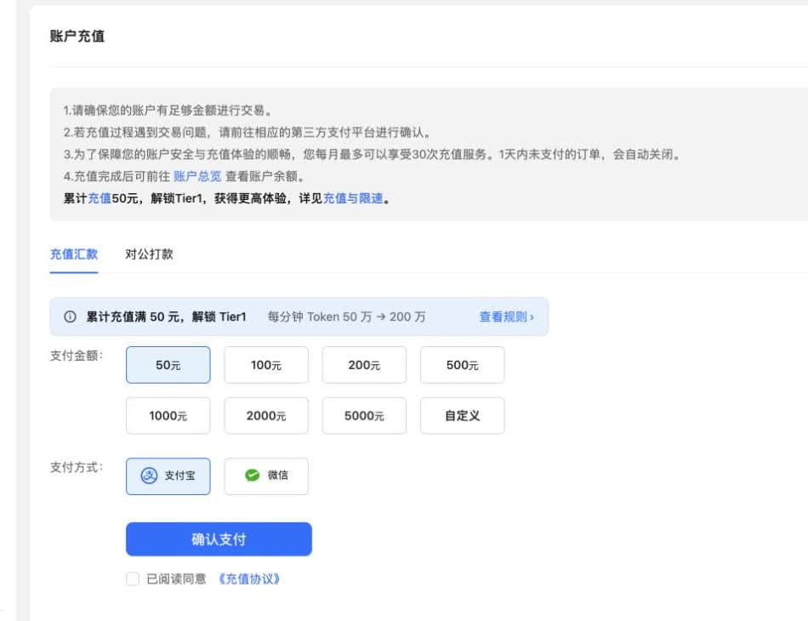Open the 对公打款 tab
Image resolution: width=808 pixels, height=621 pixels.
pyautogui.click(x=149, y=254)
